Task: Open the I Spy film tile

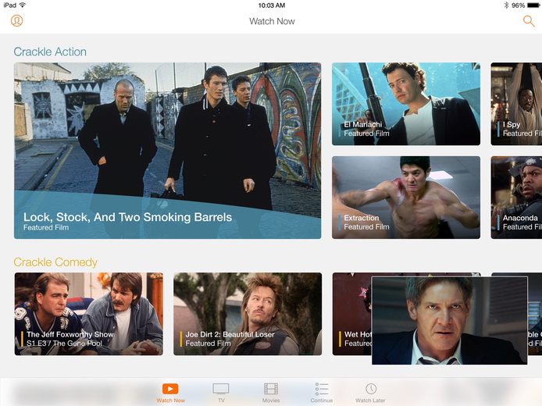Action: 516,104
